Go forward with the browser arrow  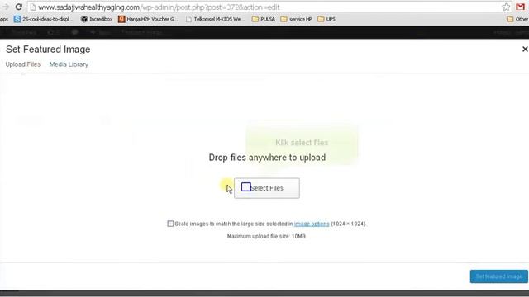coord(6,7)
